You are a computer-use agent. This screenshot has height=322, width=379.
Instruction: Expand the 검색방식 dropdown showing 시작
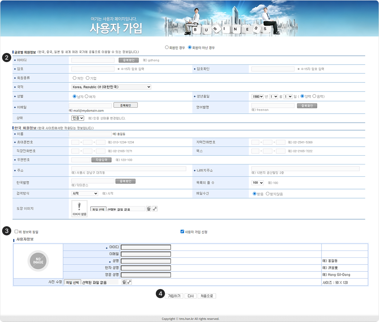coord(85,193)
